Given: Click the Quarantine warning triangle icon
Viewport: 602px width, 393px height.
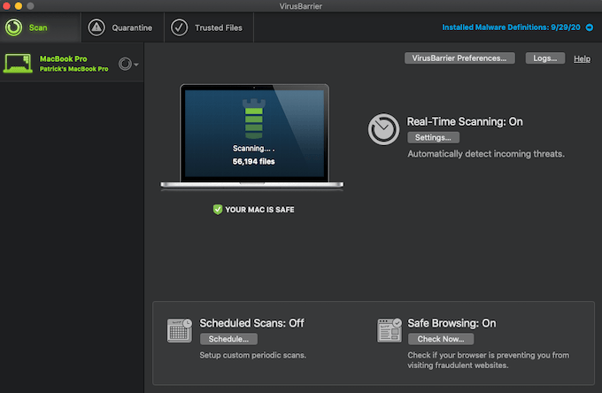Looking at the screenshot, I should [96, 27].
